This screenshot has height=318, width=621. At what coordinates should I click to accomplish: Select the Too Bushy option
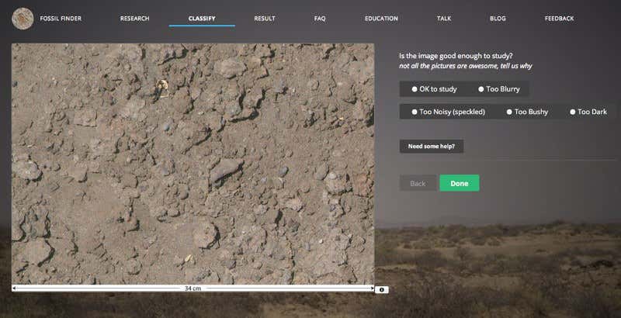(x=527, y=112)
